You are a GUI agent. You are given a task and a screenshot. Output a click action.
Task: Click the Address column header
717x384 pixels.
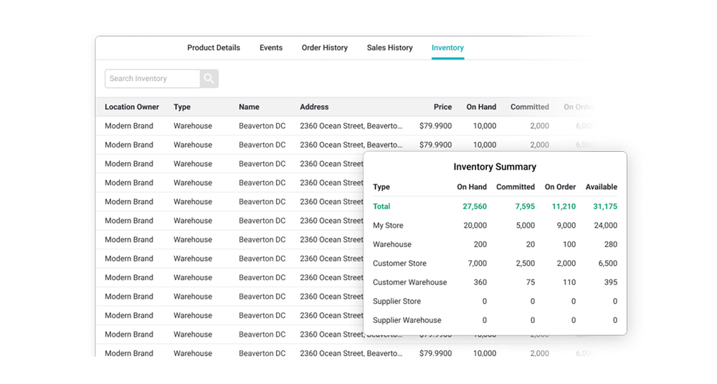pyautogui.click(x=314, y=107)
